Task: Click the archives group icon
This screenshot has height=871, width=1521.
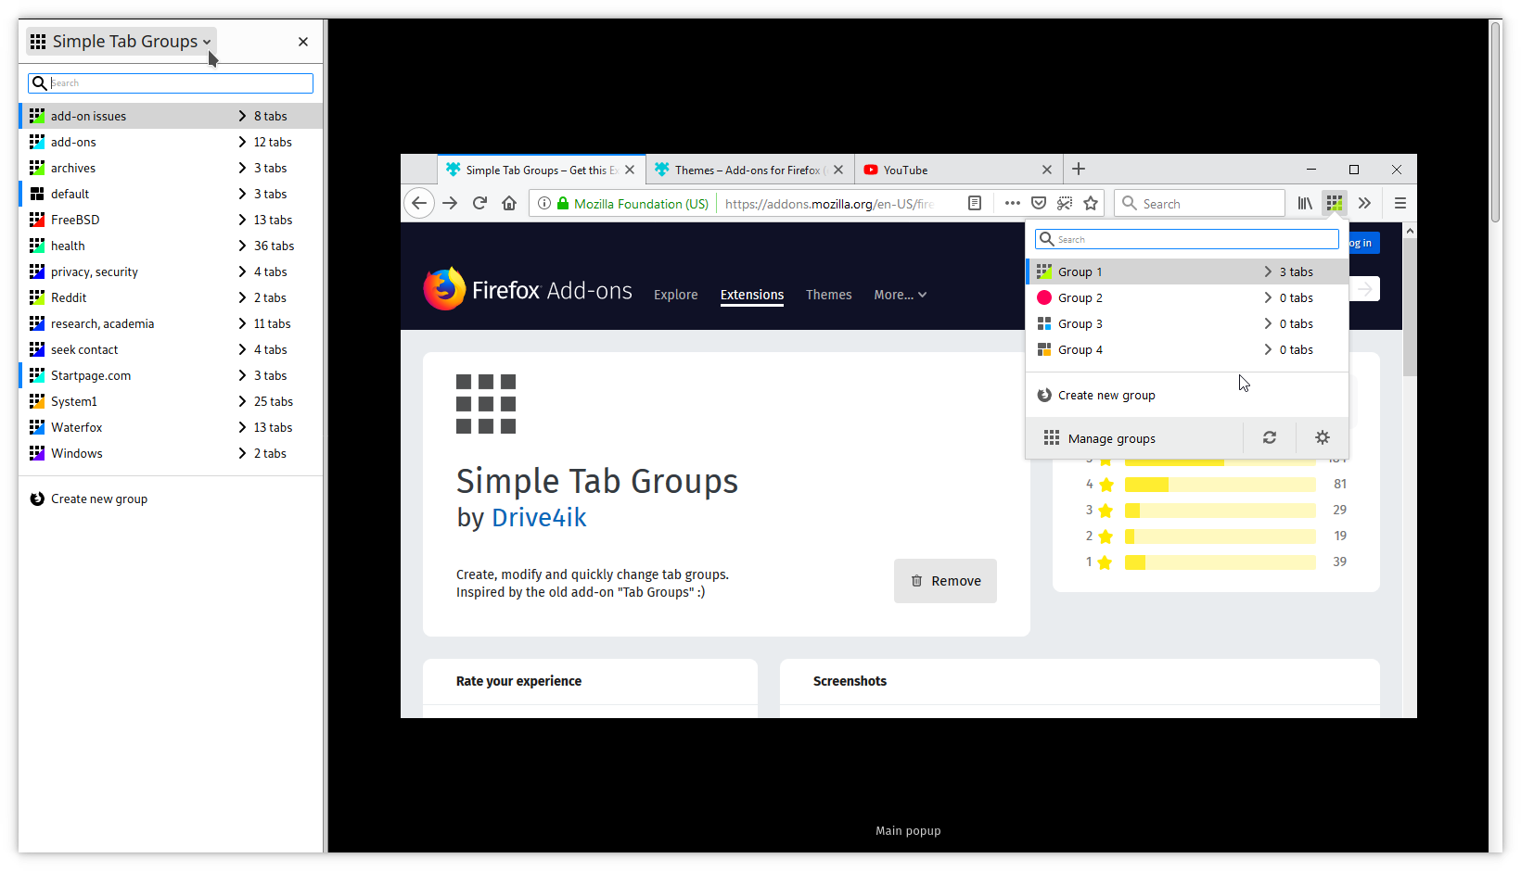Action: point(37,168)
